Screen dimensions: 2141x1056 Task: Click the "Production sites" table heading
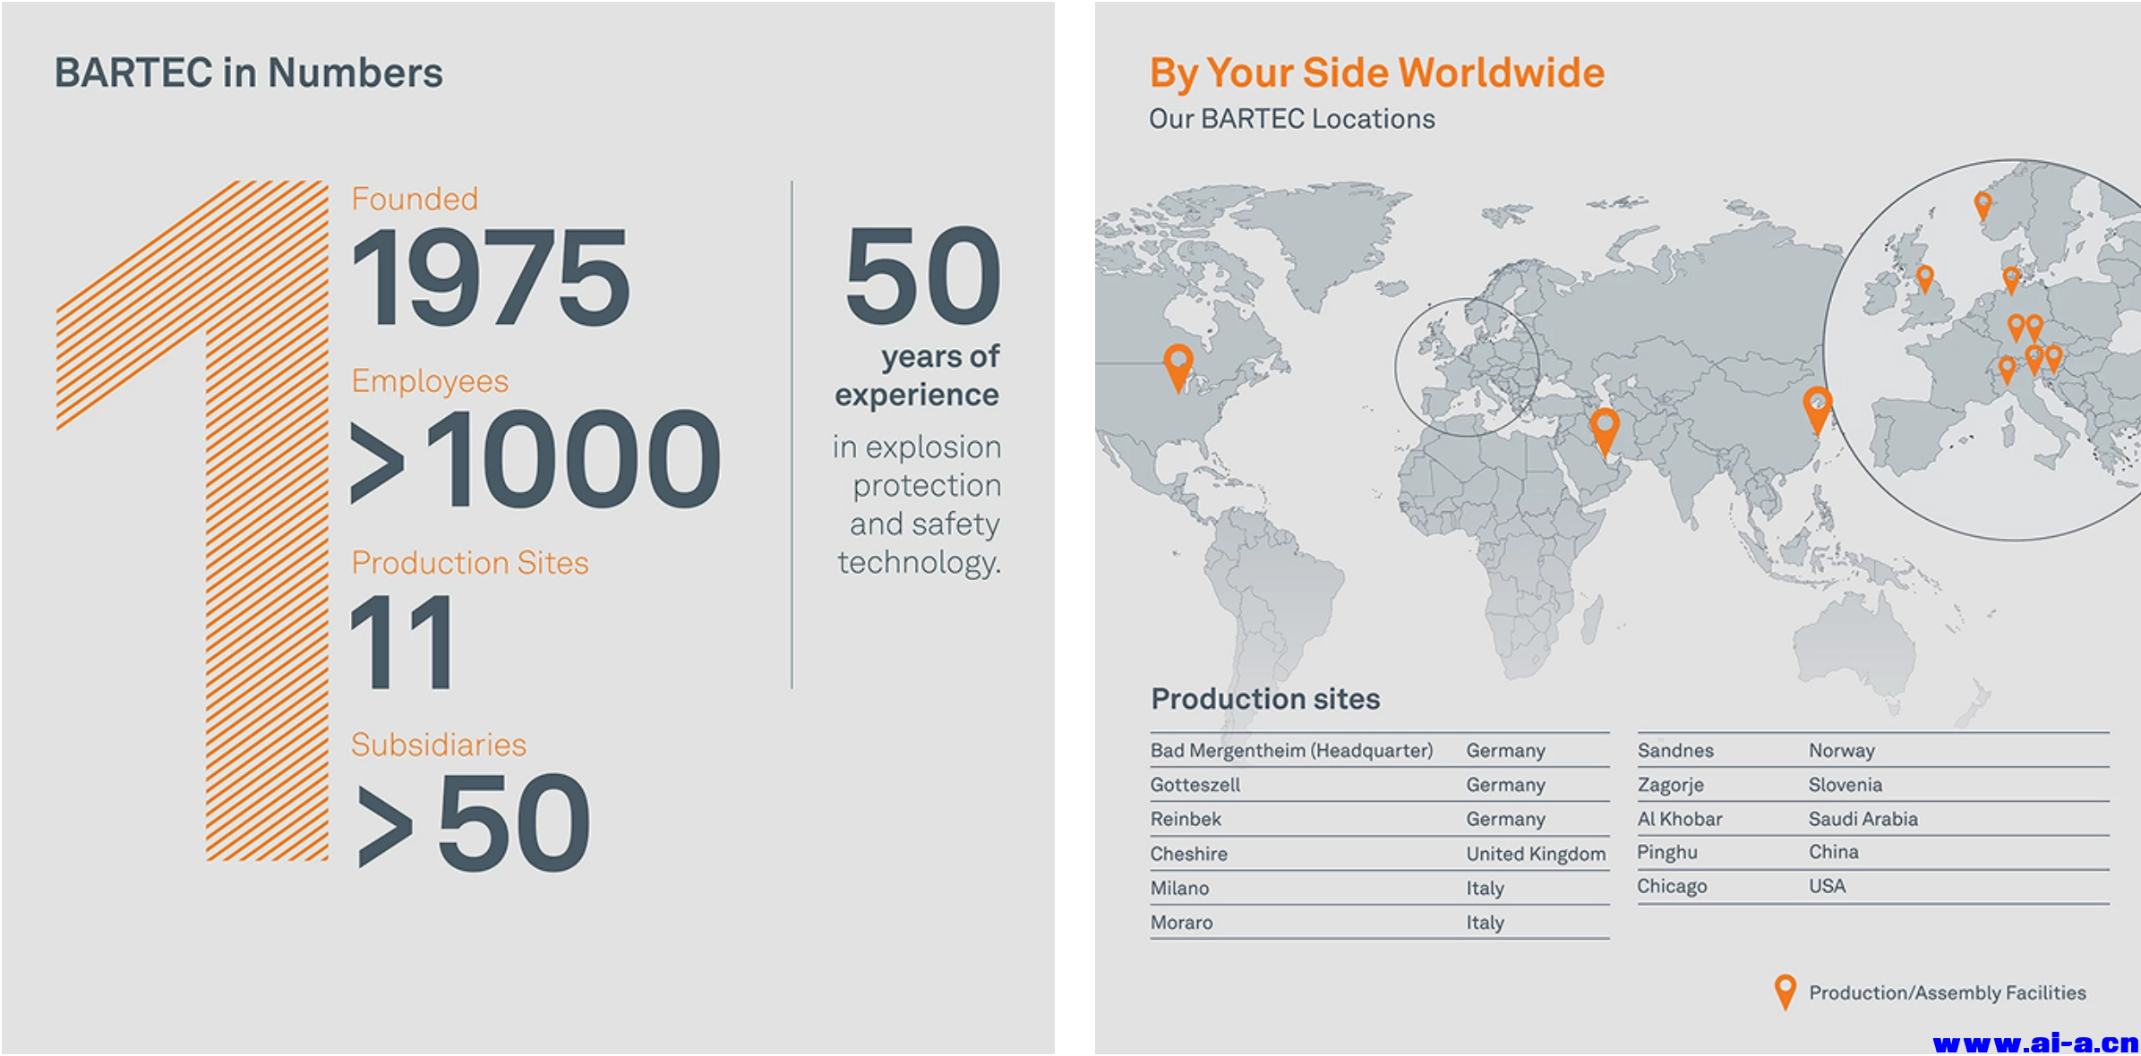coord(1265,699)
